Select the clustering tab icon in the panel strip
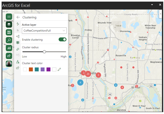Screen dimensions: 164x114 18,36
